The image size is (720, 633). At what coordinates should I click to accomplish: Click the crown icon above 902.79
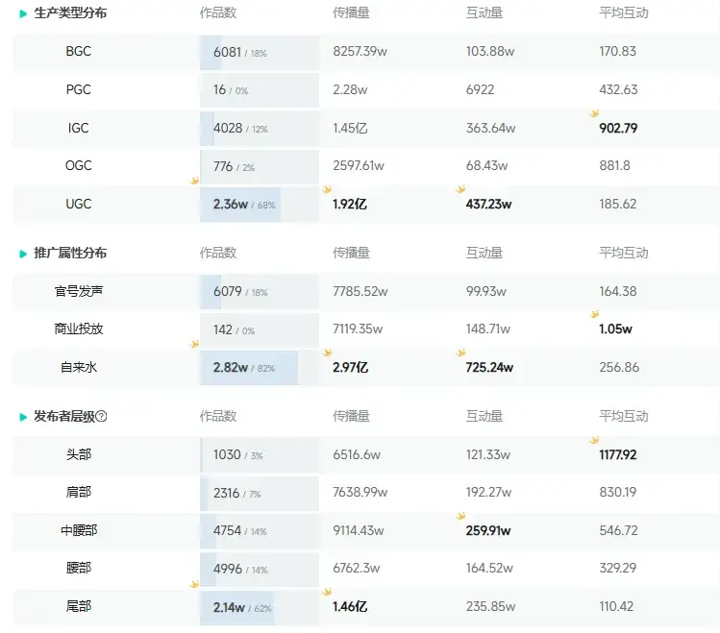(594, 113)
